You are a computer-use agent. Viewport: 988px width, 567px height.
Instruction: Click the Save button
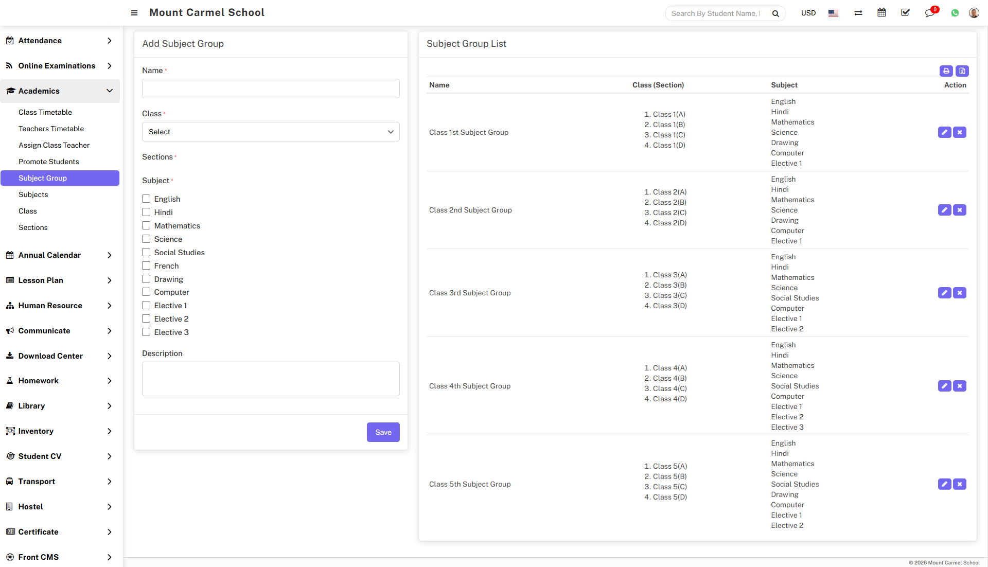pos(383,432)
